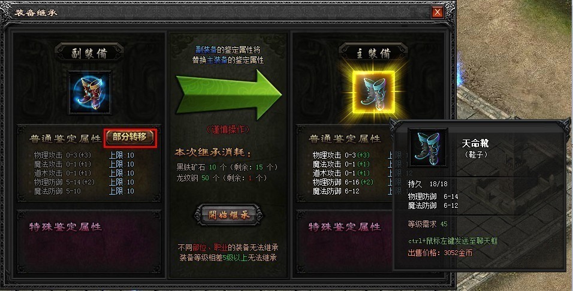Click the 龙纹钢 cost line
Viewport: 573px width, 291px height.
point(222,178)
